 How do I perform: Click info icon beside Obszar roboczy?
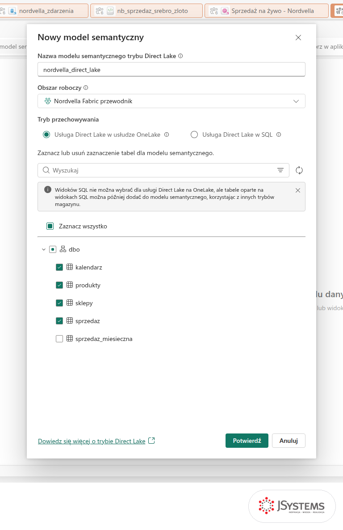point(86,88)
